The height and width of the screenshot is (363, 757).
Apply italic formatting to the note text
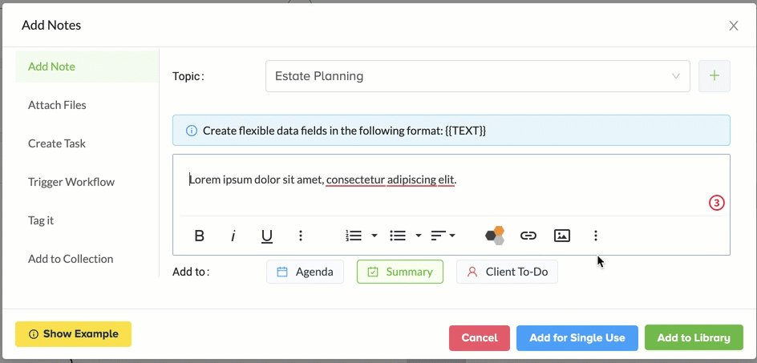point(233,236)
